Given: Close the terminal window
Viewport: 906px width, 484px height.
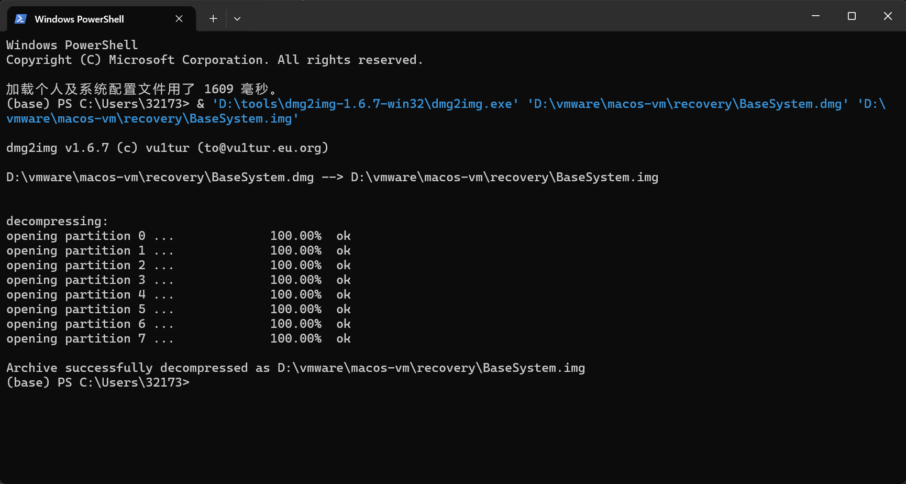Looking at the screenshot, I should (888, 16).
